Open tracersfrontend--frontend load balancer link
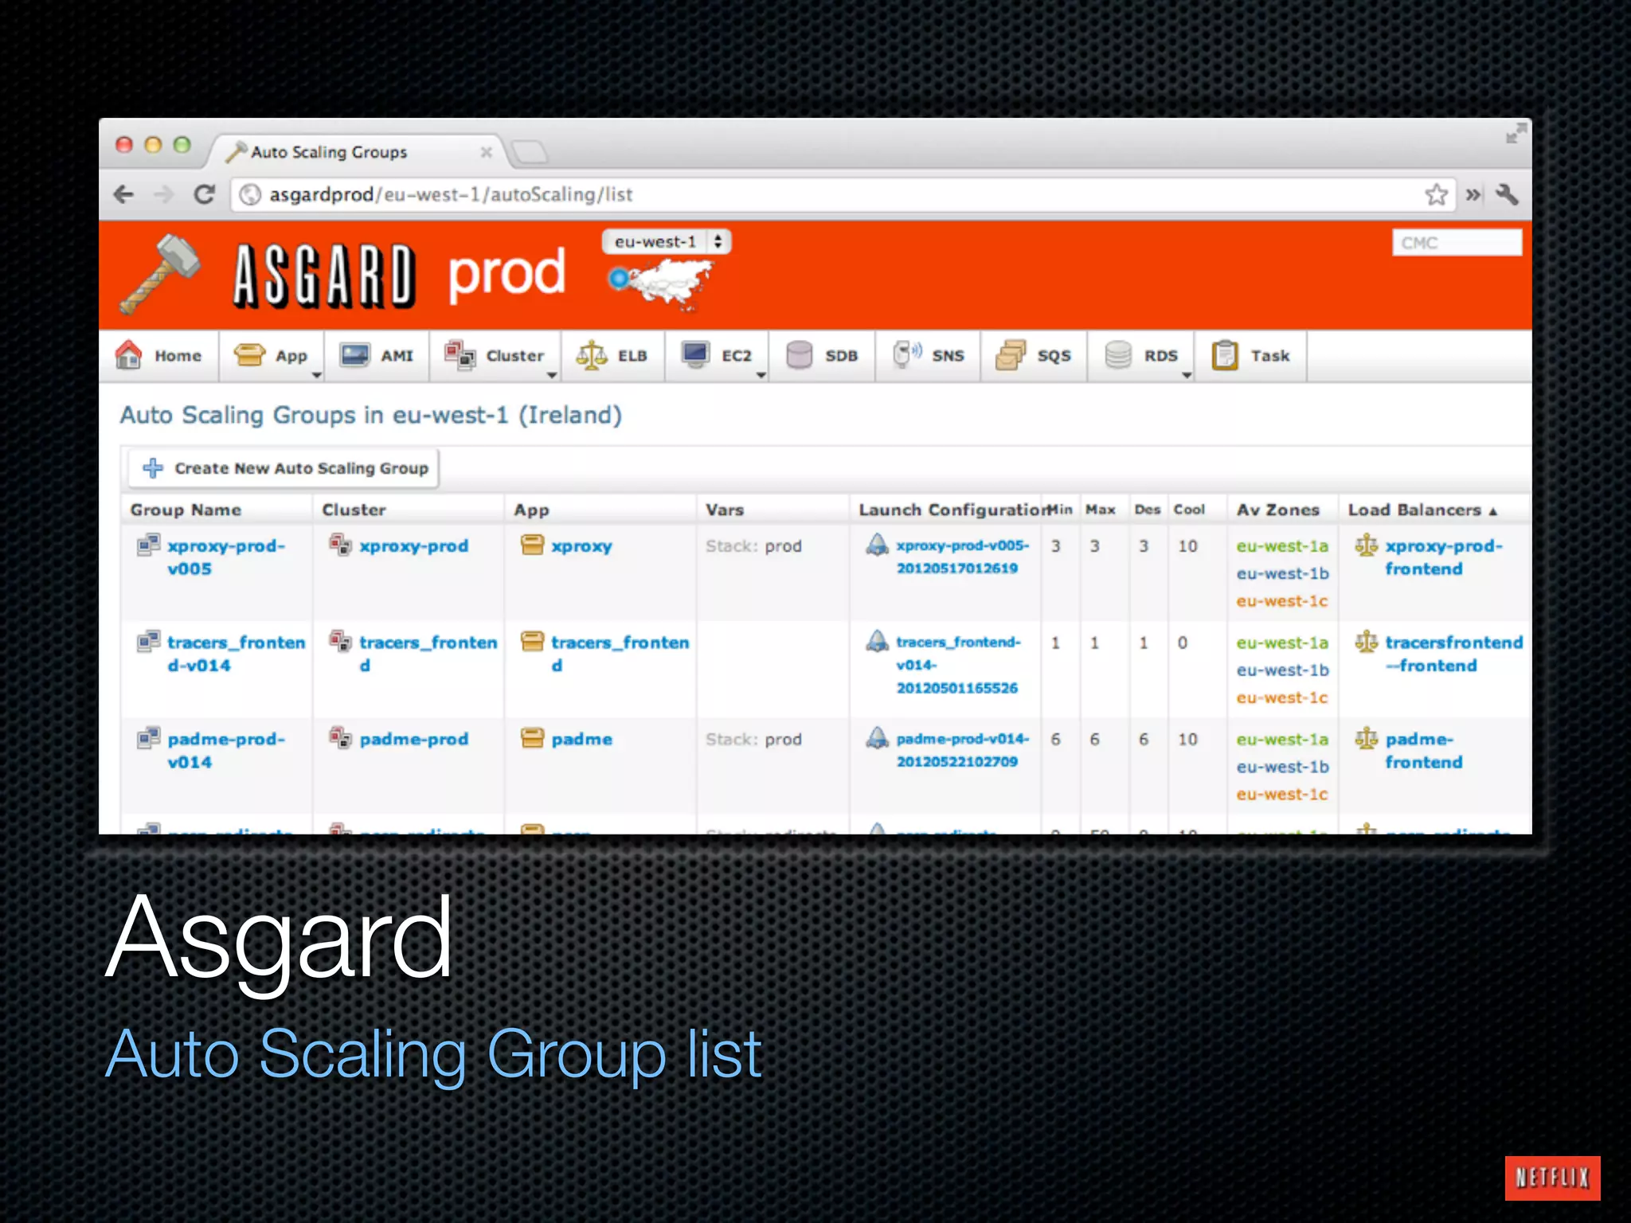The image size is (1631, 1223). coord(1453,654)
